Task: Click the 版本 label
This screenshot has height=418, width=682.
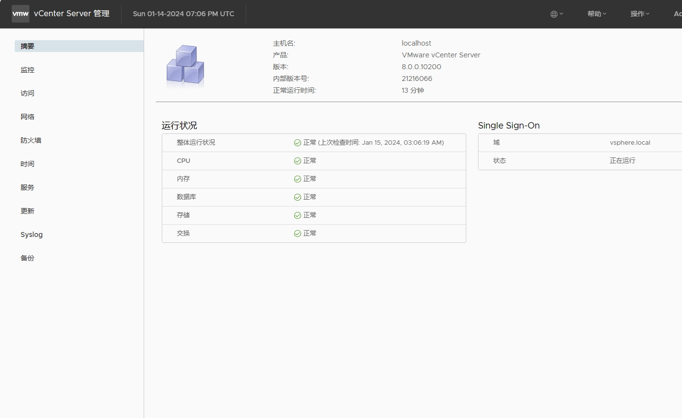Action: pyautogui.click(x=280, y=67)
